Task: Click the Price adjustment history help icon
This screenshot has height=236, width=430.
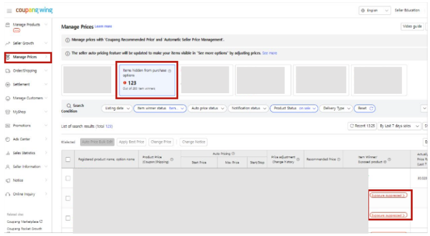Action: [x=298, y=159]
